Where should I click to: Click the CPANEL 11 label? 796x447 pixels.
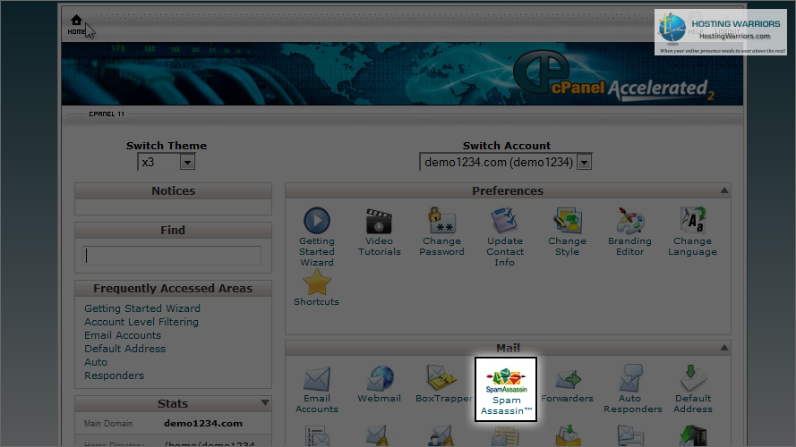107,114
